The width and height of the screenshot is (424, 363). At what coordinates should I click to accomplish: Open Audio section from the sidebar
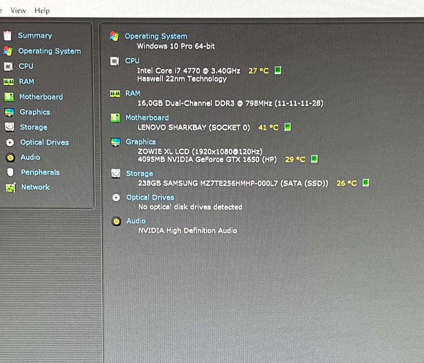30,157
